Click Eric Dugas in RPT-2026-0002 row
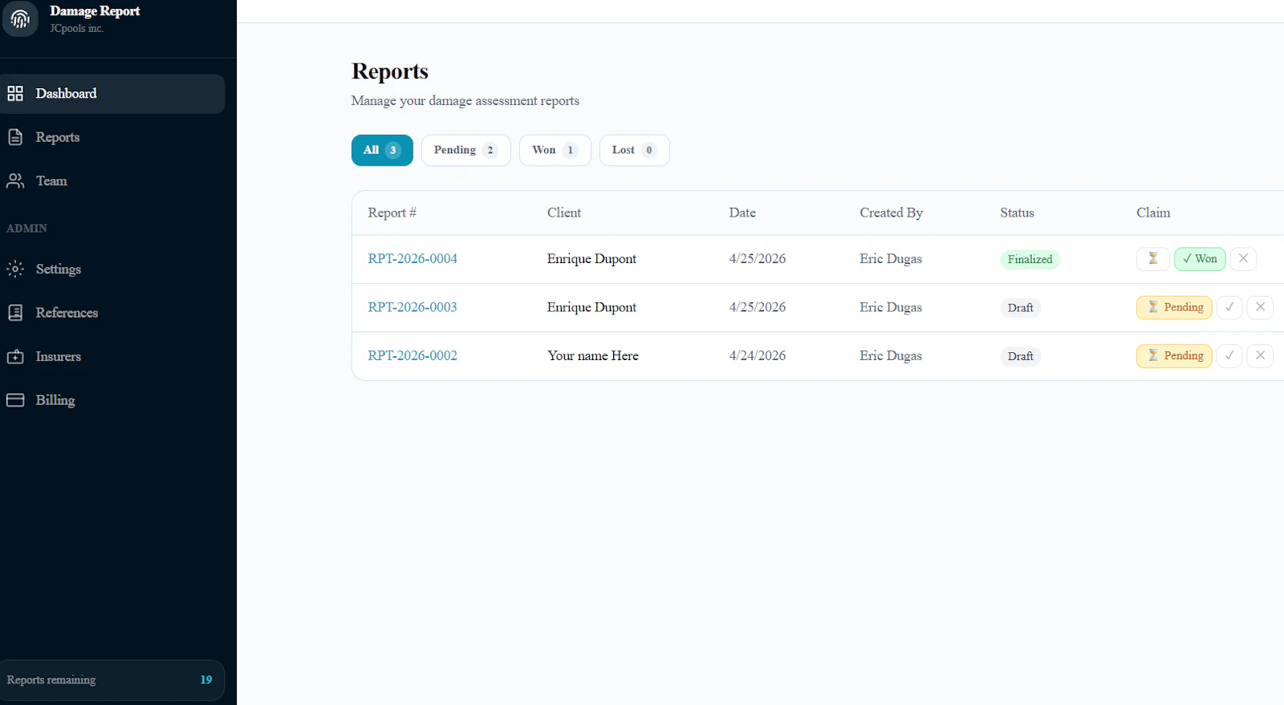 point(891,356)
